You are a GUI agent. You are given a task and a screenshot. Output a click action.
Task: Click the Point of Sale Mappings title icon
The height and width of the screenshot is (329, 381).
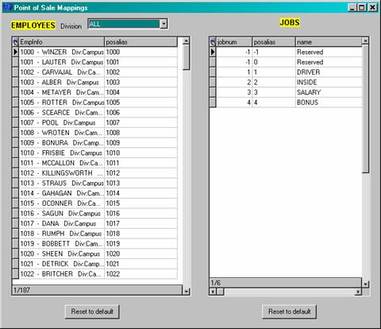pos(8,7)
